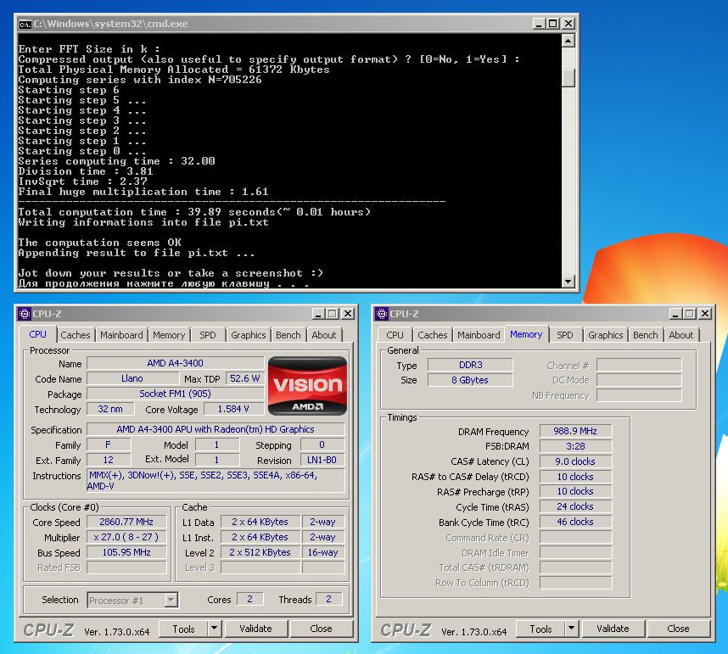
Task: Switch to Graphics tab in left CPU-Z
Action: tap(249, 335)
